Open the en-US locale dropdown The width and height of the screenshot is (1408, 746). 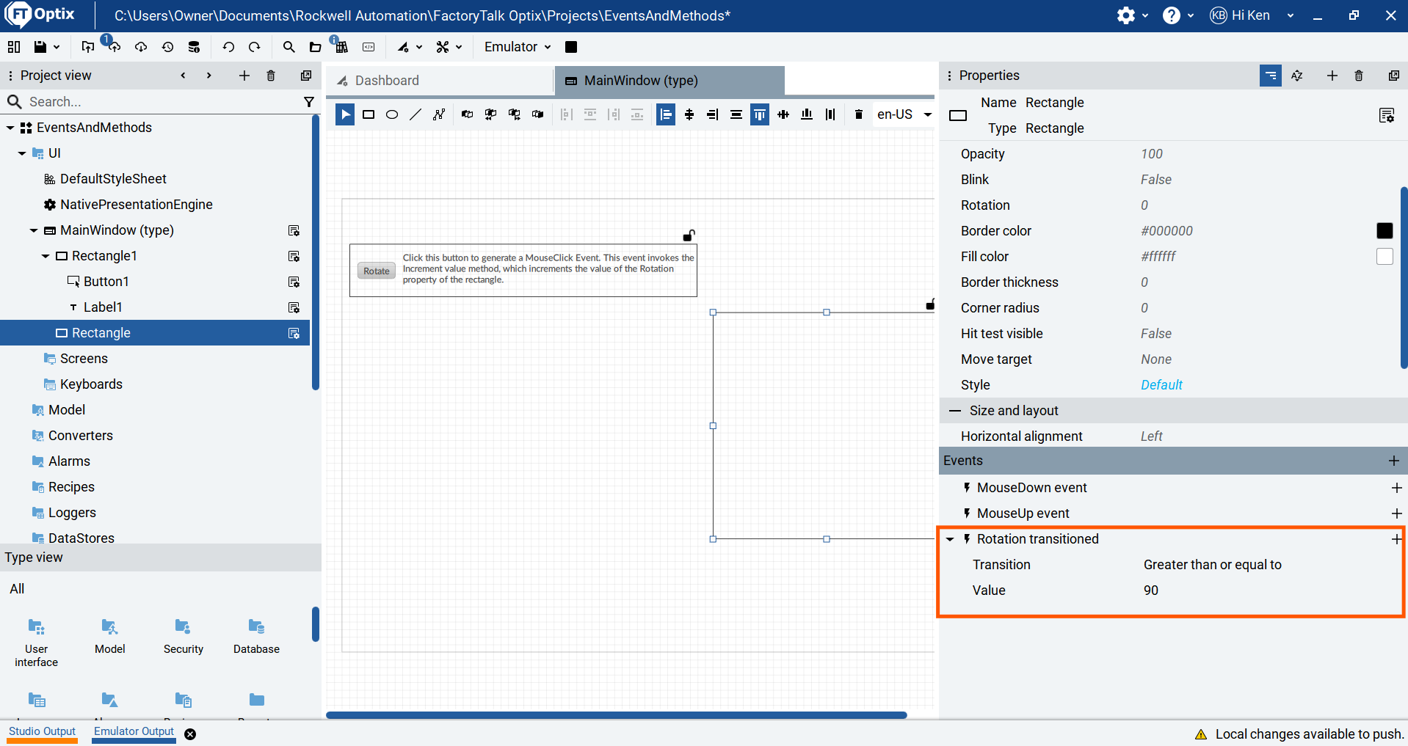tap(904, 114)
